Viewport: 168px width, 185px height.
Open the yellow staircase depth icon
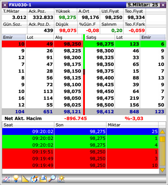[x=25, y=179]
